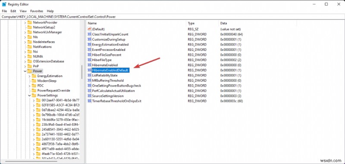Click data (value not set)

[230, 29]
